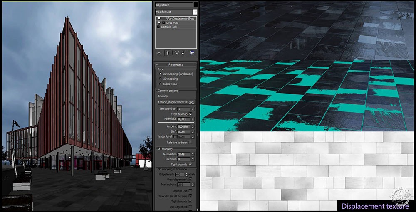Enable the Use object mtl checkbox
The height and width of the screenshot is (212, 416).
(190, 207)
